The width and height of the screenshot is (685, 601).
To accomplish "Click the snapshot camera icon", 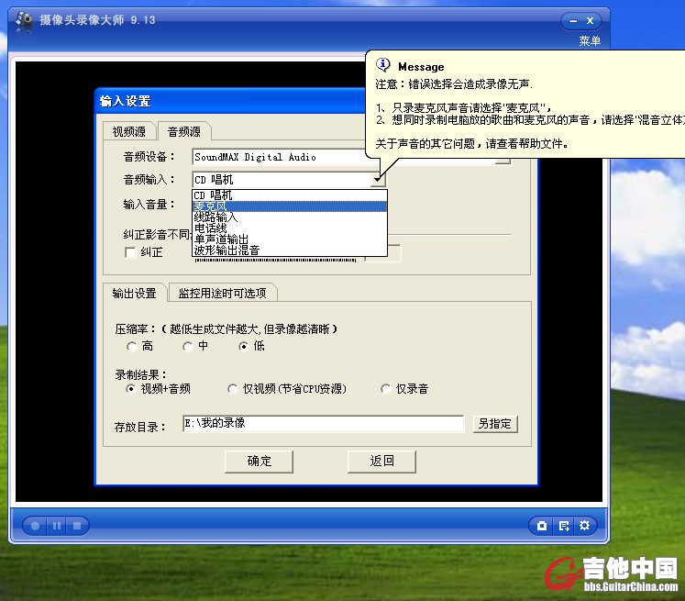I will [542, 526].
